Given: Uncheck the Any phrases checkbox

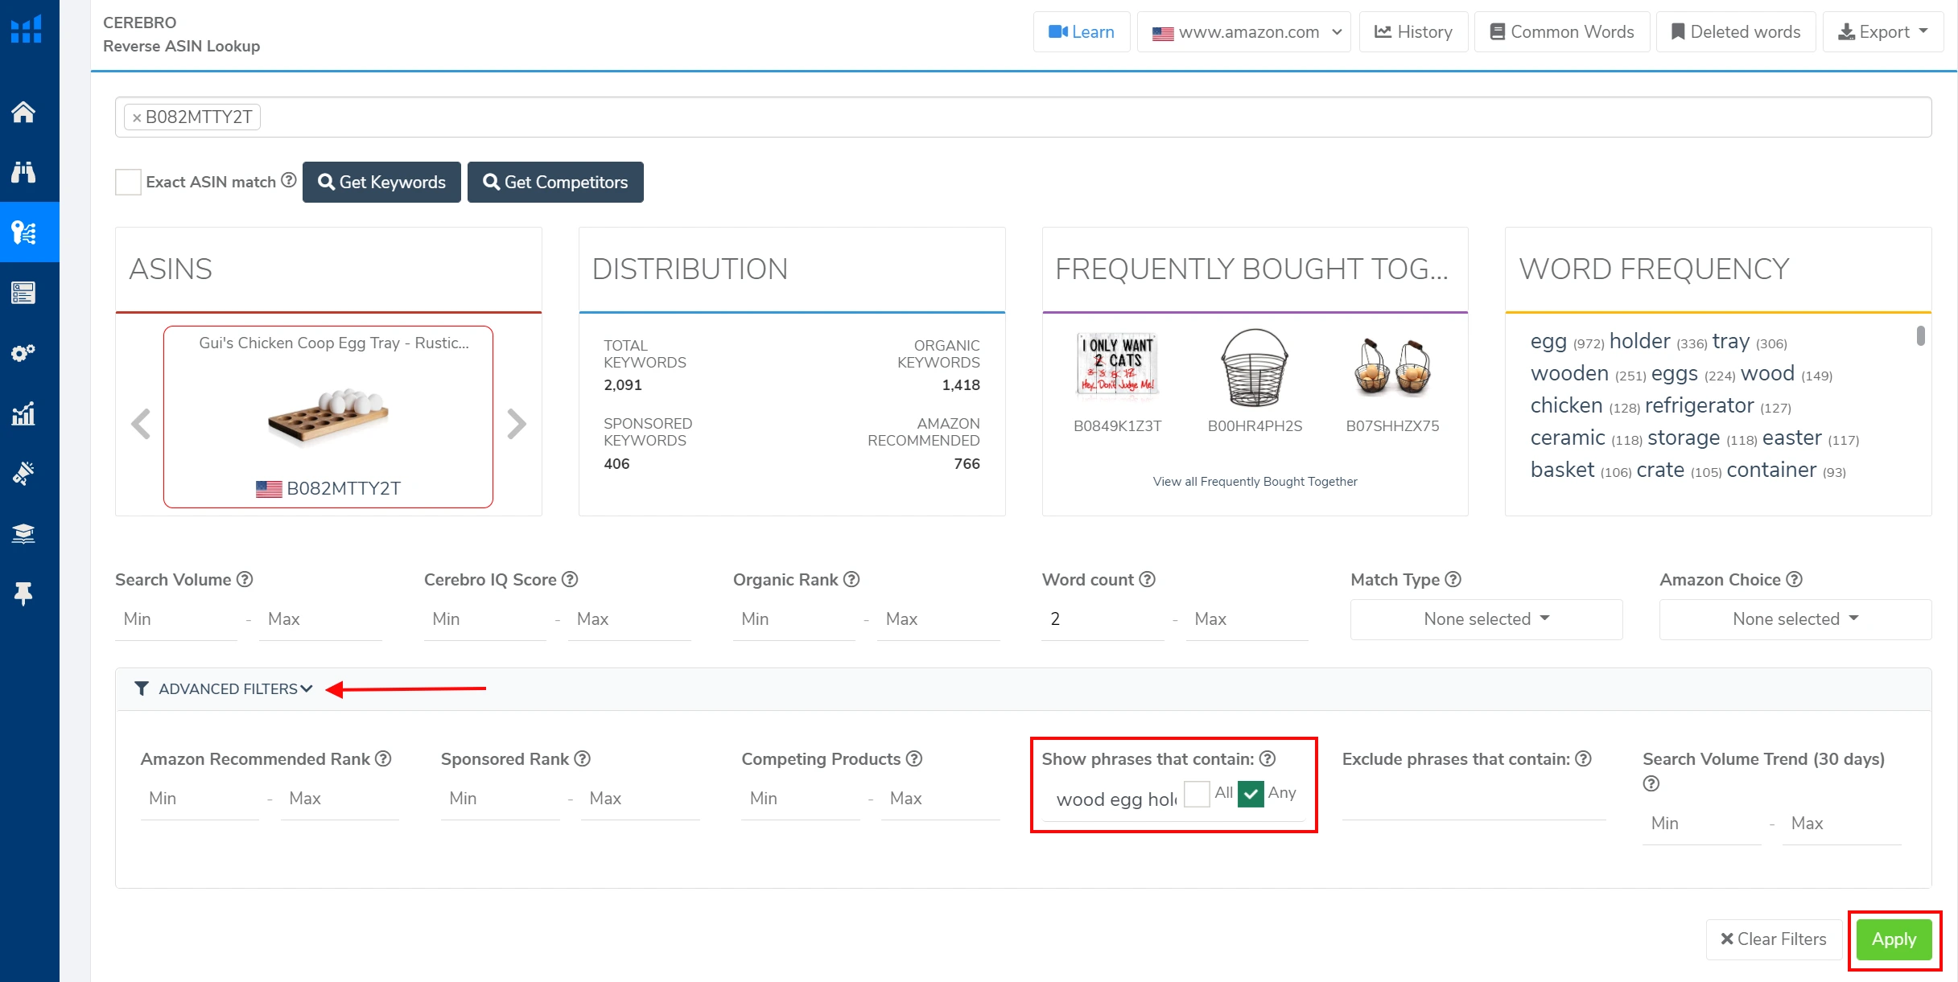Looking at the screenshot, I should coord(1251,794).
